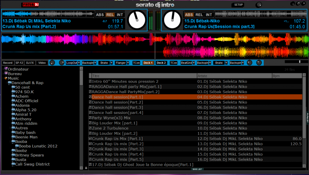This screenshot has width=309, height=175.
Task: Open the SETUP configuration button
Action: pyautogui.click(x=238, y=5)
